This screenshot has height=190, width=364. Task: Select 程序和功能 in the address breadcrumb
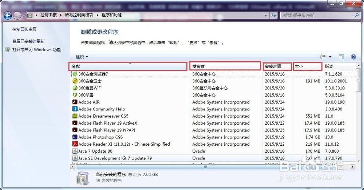[111, 15]
